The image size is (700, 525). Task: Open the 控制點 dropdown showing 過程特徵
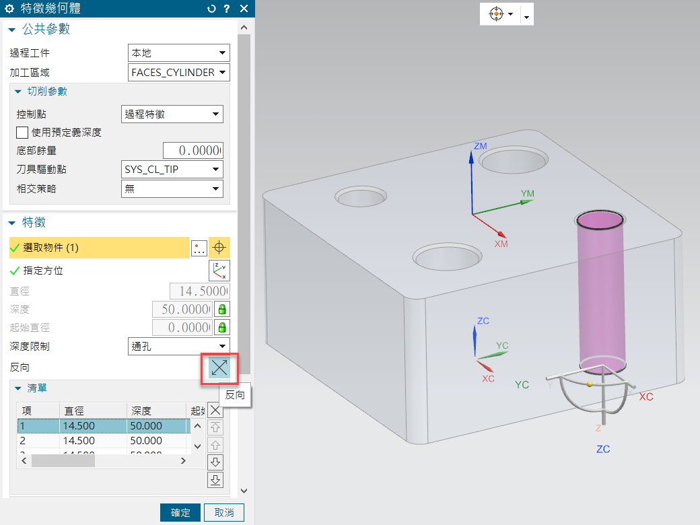(172, 114)
